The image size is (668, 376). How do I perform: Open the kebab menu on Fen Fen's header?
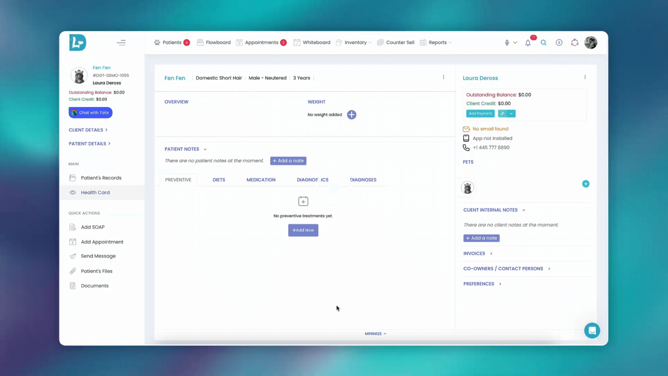[x=443, y=77]
